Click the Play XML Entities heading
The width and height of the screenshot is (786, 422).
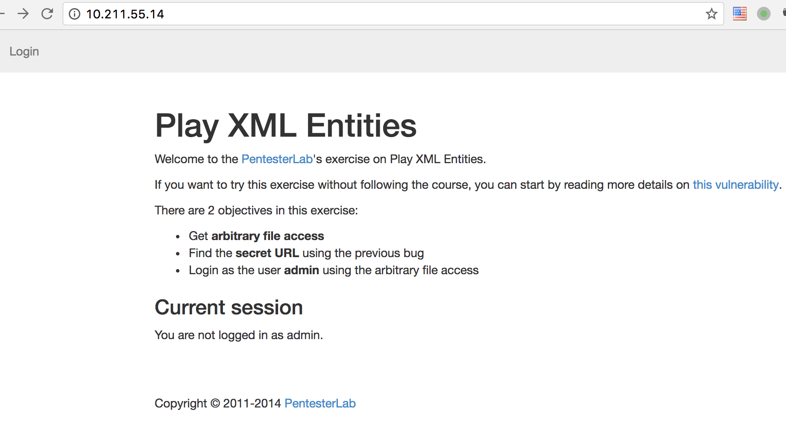click(286, 126)
